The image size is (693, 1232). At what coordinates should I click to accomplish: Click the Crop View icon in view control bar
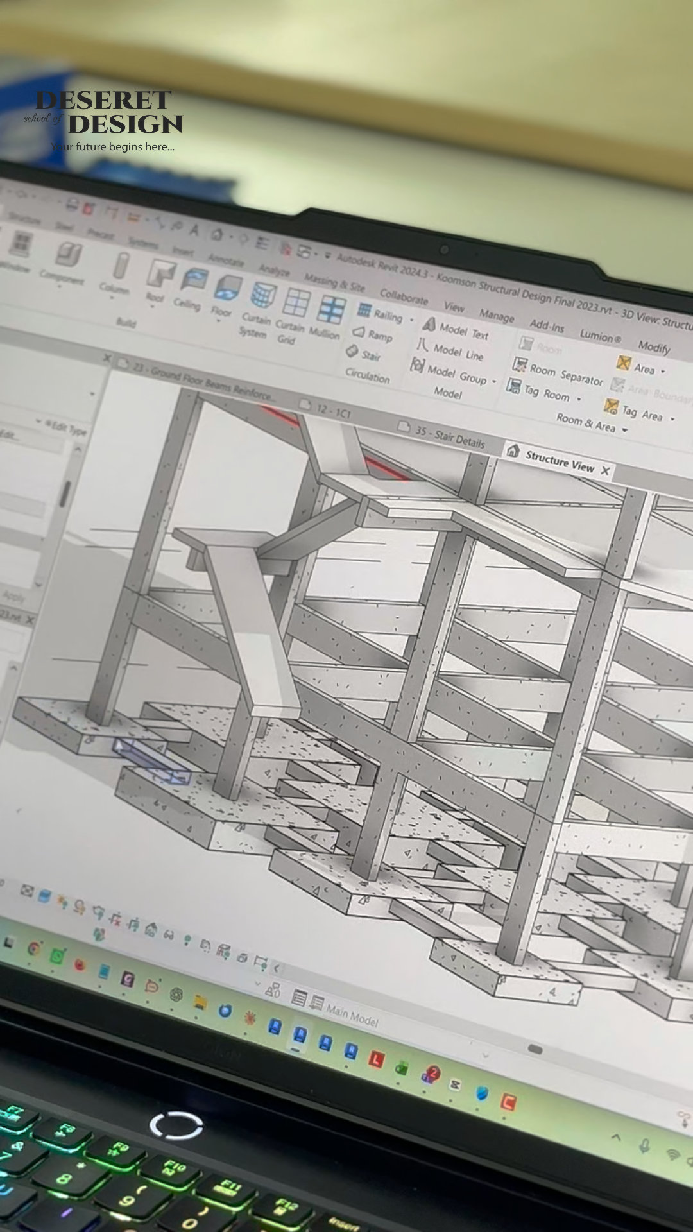click(x=116, y=918)
